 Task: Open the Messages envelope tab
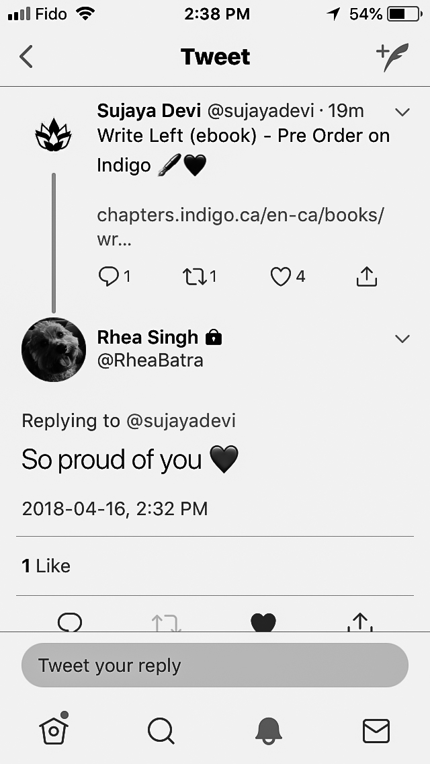(x=376, y=730)
